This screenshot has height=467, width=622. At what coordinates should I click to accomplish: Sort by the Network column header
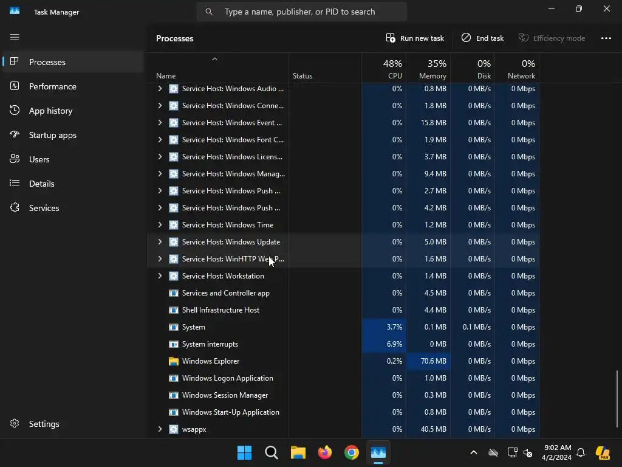[518, 69]
